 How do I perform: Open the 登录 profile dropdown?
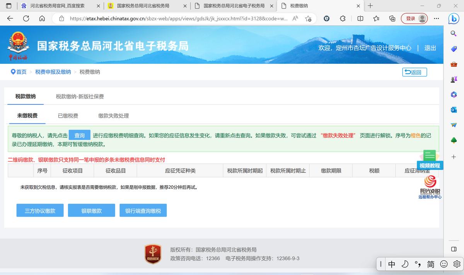414,18
